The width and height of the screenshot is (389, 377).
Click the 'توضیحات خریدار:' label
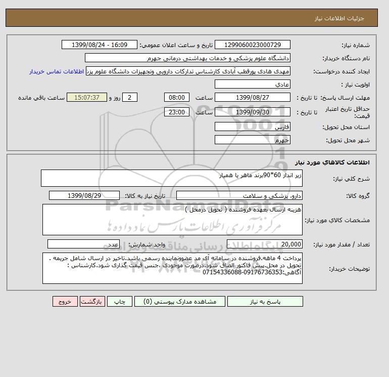click(x=350, y=269)
